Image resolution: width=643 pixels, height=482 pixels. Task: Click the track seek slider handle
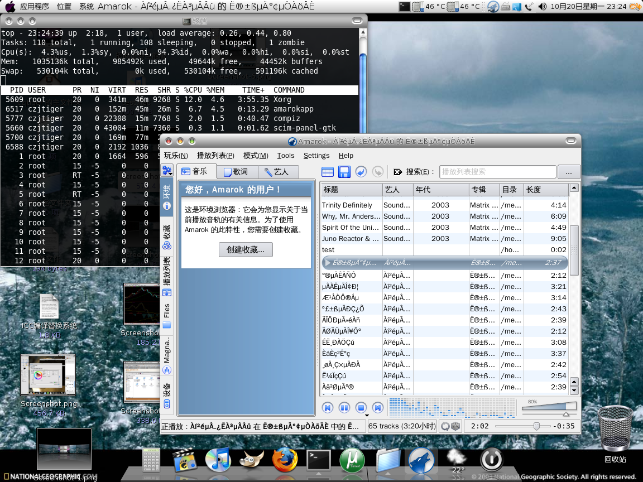click(x=536, y=427)
